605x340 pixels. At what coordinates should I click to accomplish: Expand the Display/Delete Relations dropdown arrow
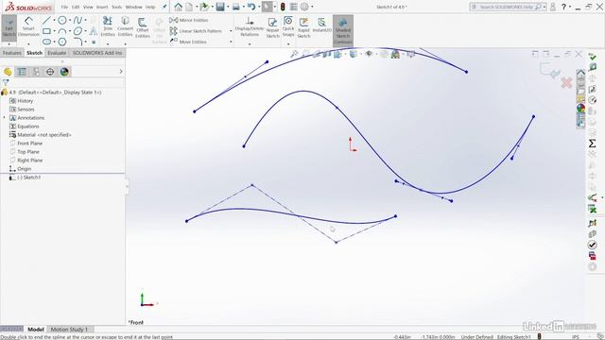click(250, 43)
